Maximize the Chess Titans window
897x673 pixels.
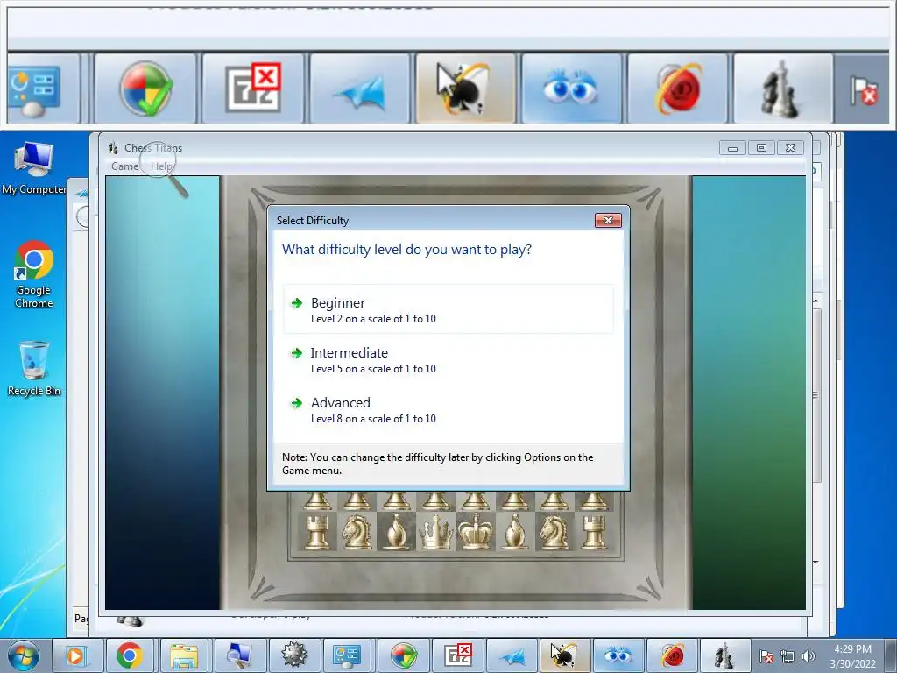coord(761,148)
